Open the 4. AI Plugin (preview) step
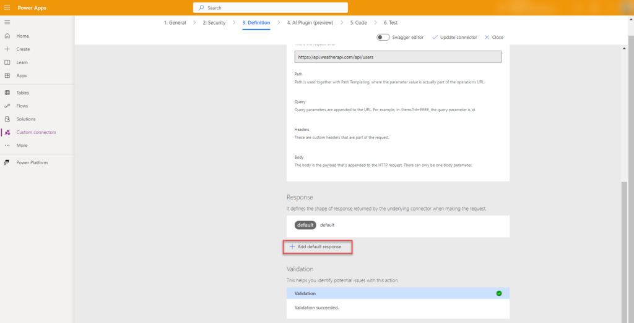This screenshot has height=323, width=634. 310,23
